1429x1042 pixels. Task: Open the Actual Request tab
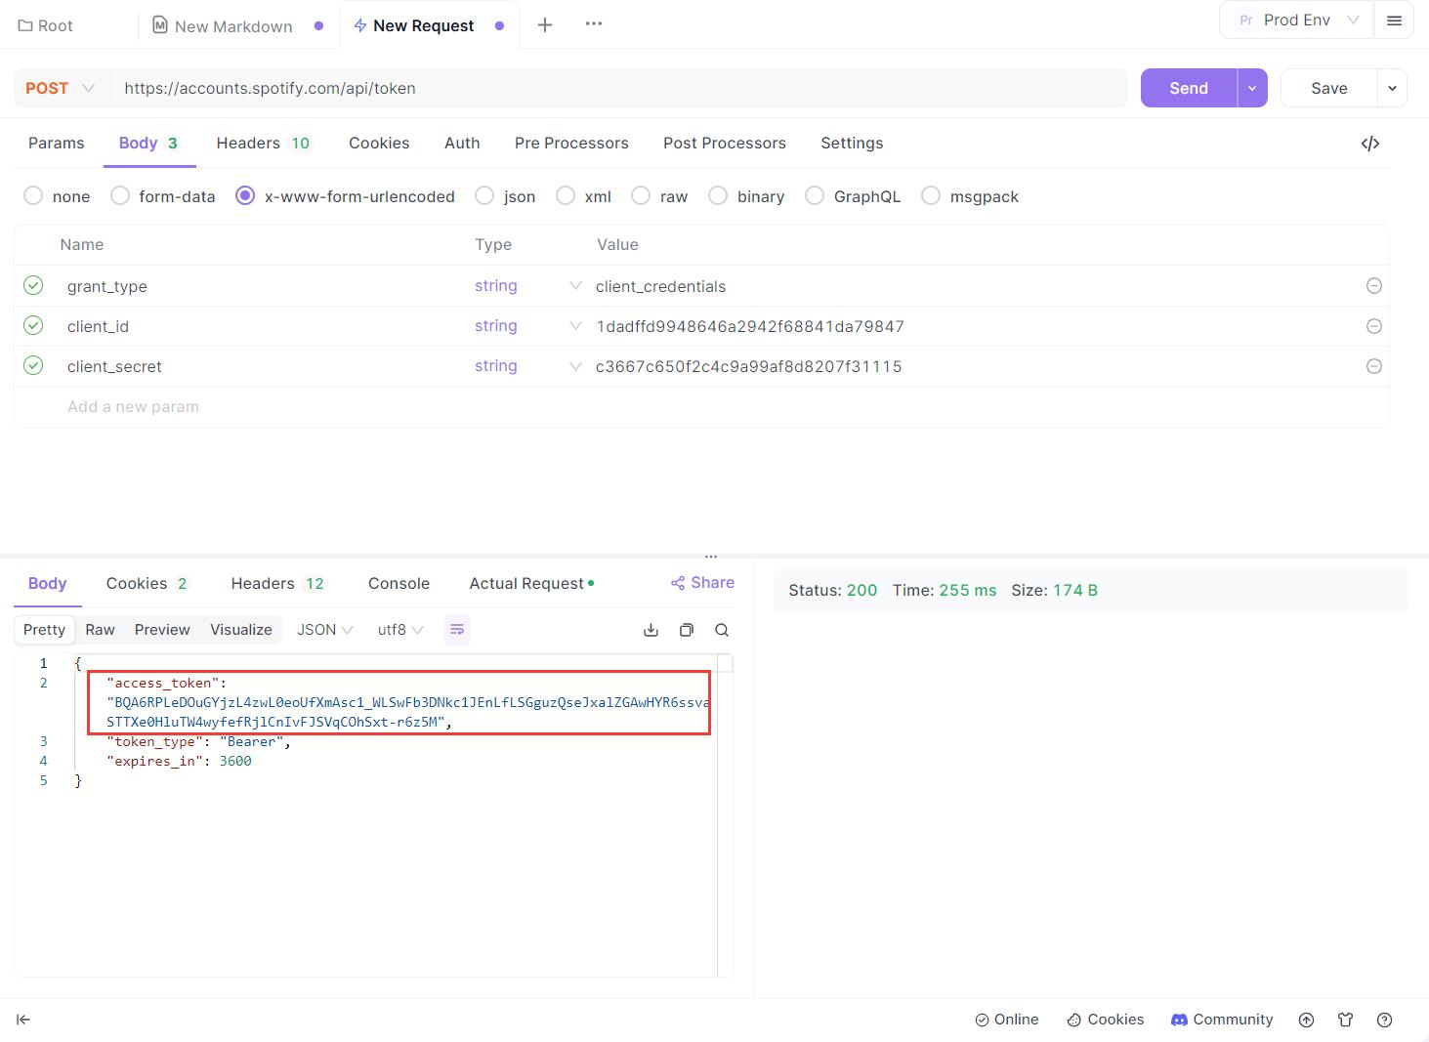pyautogui.click(x=531, y=584)
